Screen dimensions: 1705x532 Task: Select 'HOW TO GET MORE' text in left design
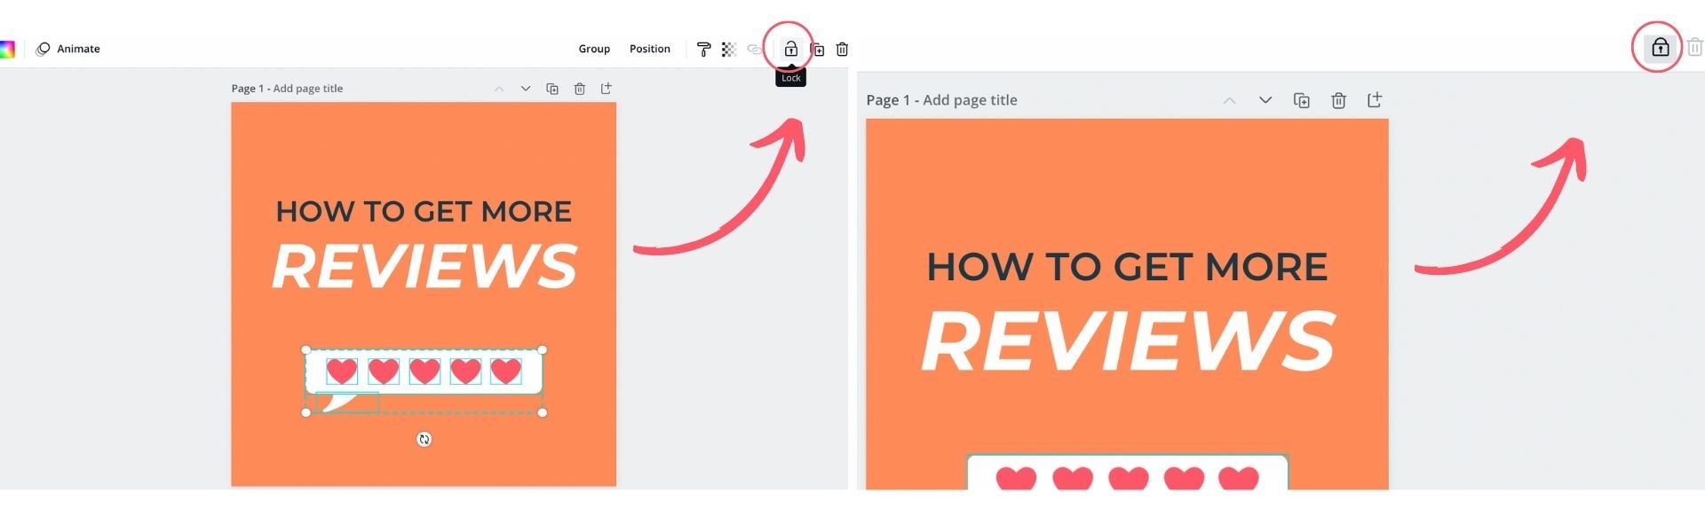424,211
